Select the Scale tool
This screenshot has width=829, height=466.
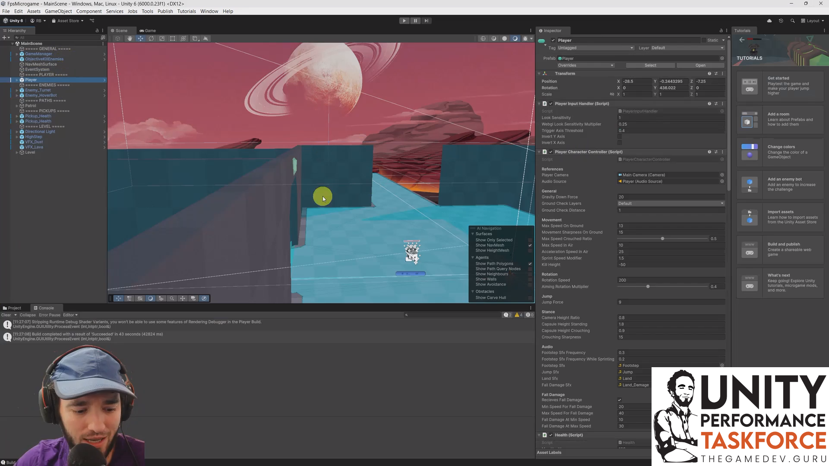(162, 38)
